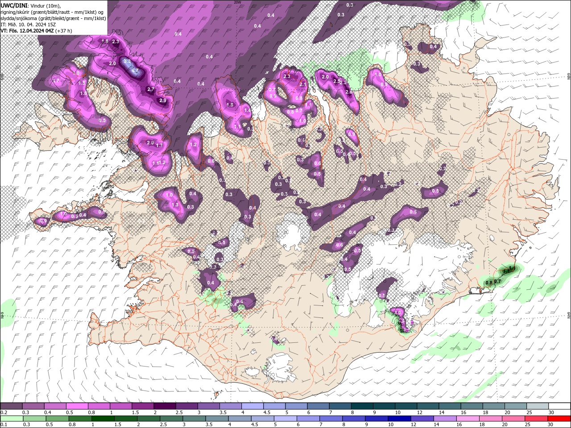This screenshot has width=571, height=428.
Task: Select the grey-blue 3.5 swatch in lower legend
Action: click(217, 418)
